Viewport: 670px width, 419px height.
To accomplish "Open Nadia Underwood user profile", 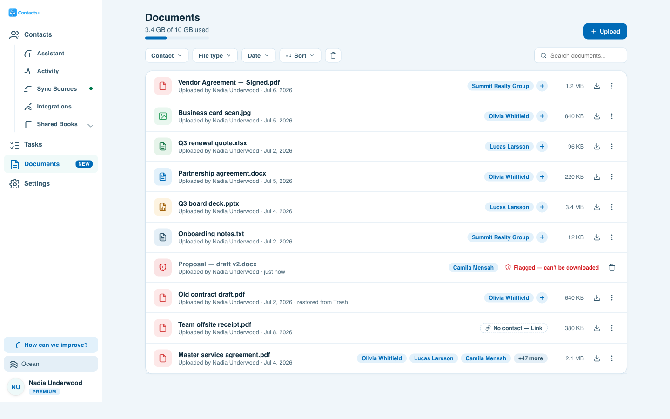I will coord(51,387).
